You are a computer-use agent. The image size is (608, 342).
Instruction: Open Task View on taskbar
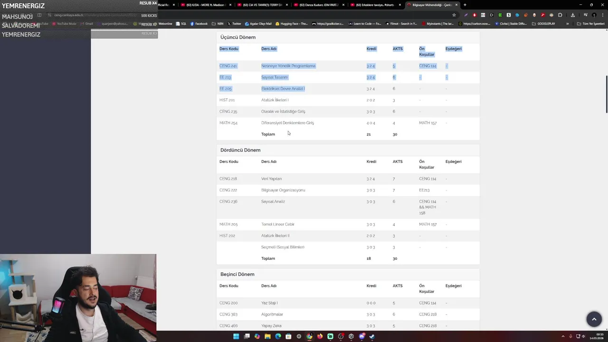pyautogui.click(x=247, y=336)
